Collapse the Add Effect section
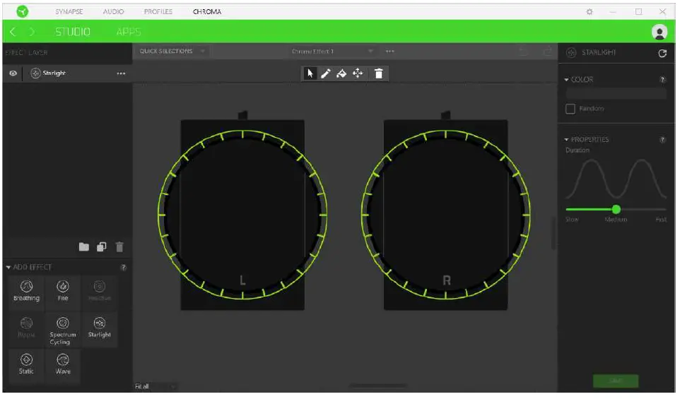Viewport: 680px width, 399px height. tap(8, 268)
